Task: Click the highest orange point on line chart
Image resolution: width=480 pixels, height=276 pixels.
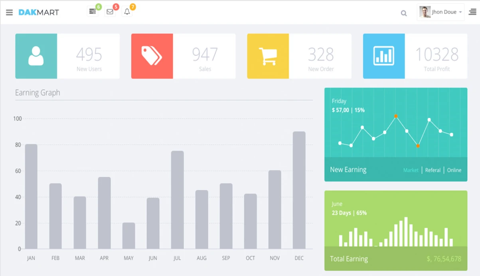Action: (396, 116)
